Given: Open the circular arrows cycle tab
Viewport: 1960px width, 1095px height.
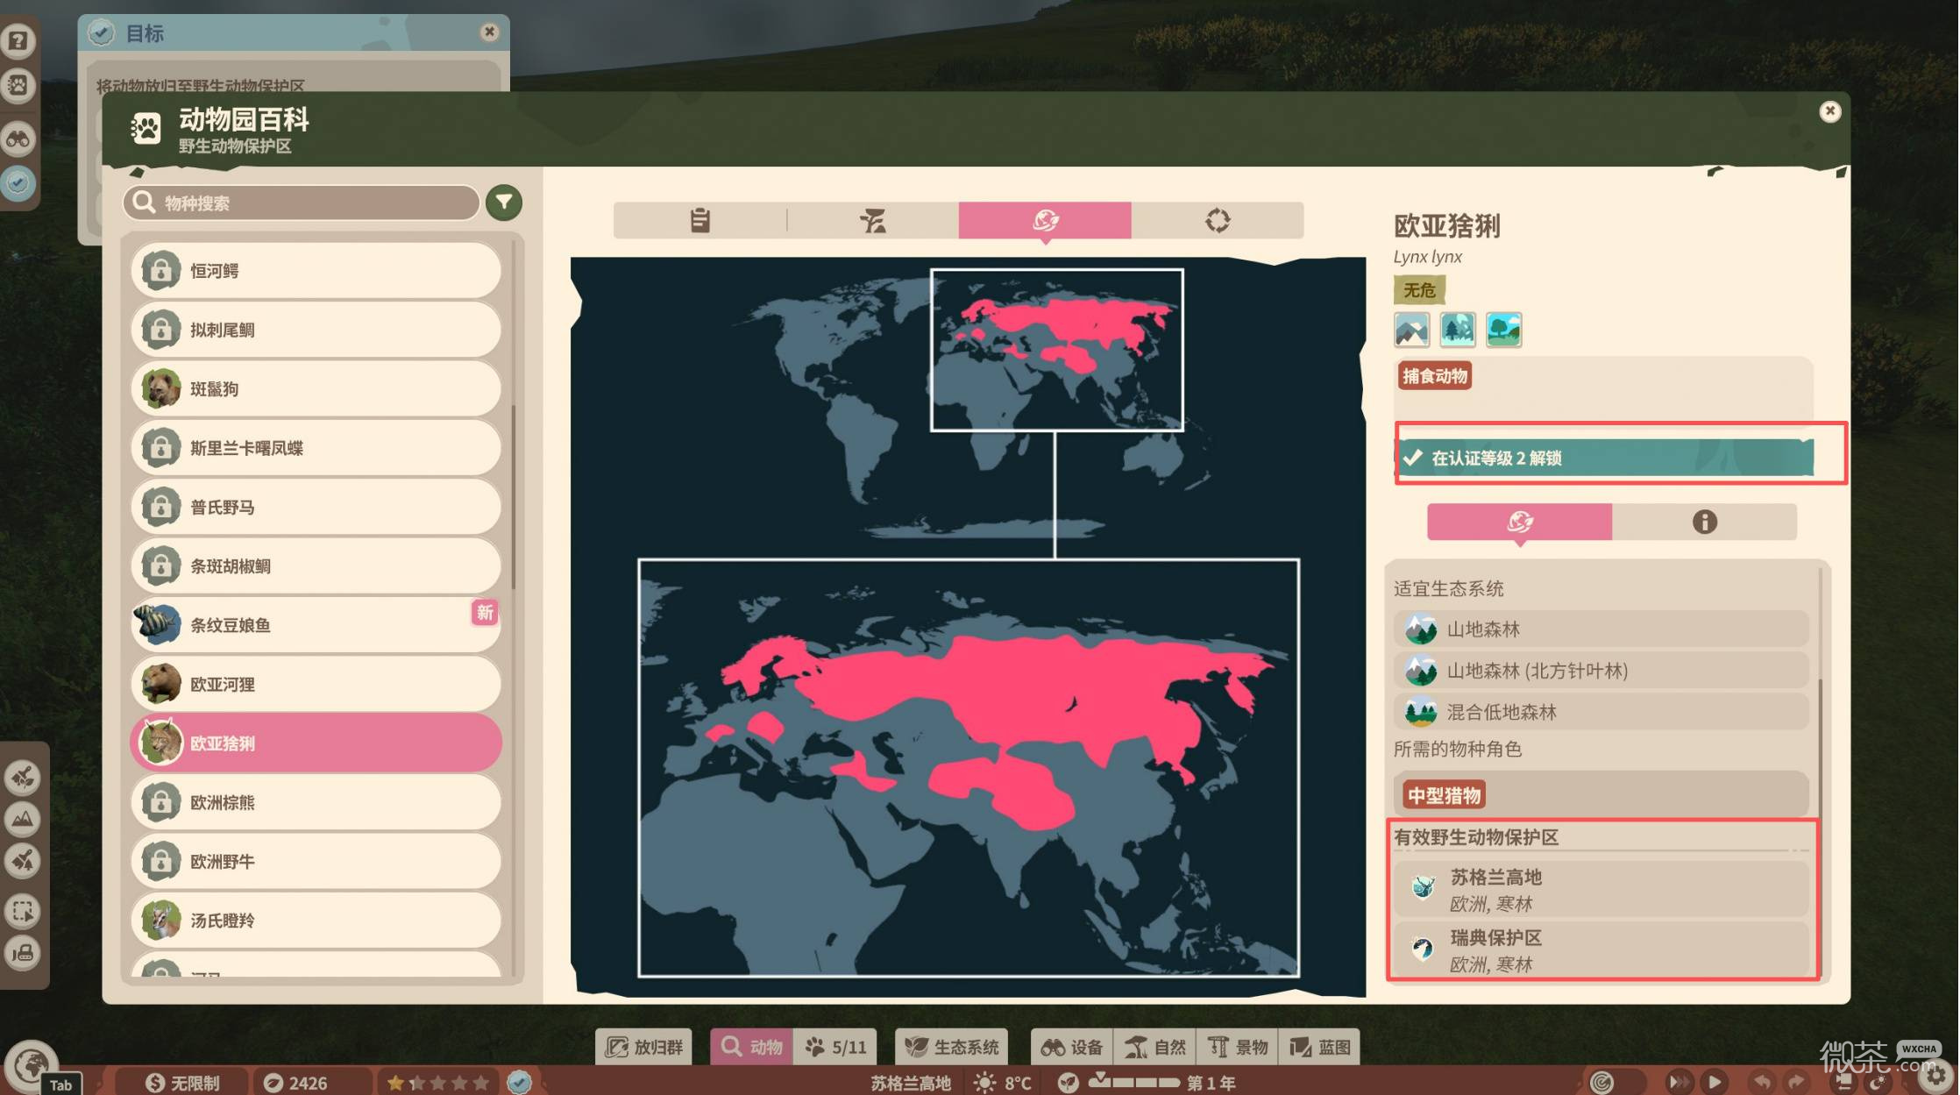Looking at the screenshot, I should (1218, 220).
